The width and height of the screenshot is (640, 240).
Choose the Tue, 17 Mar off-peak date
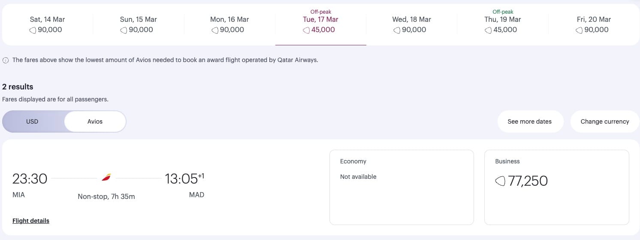[321, 24]
